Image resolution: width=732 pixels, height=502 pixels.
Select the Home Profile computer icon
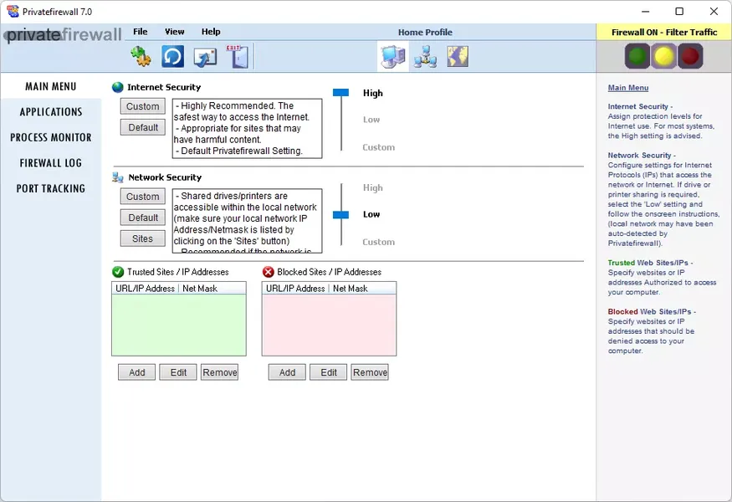(392, 57)
